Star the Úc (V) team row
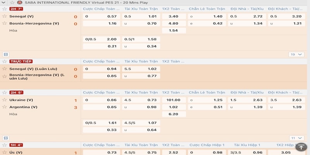Image resolution: width=310 pixels, height=155 pixels. point(5,153)
